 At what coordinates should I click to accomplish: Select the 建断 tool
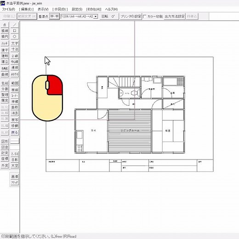(x=5, y=56)
